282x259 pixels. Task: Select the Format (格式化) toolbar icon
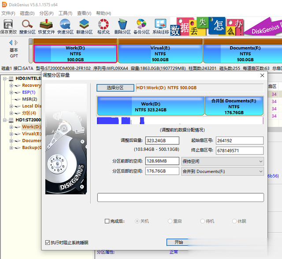coord(104,26)
